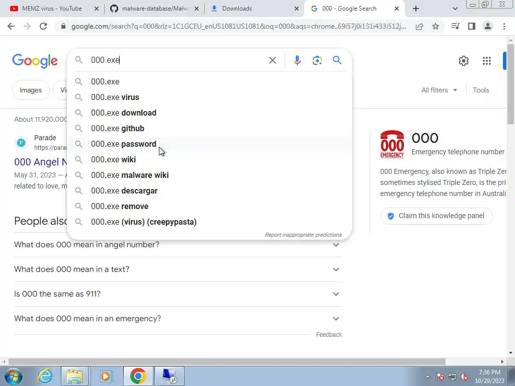Click Claim this knowledge panel button
Viewport: 515px width, 386px height.
click(436, 216)
